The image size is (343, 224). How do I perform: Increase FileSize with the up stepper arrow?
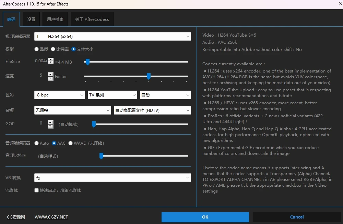tap(50, 59)
